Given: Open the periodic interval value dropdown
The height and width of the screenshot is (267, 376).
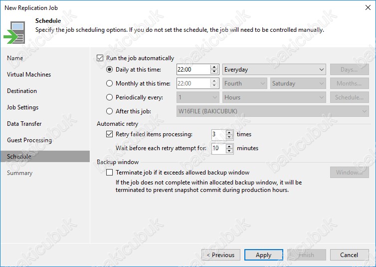Looking at the screenshot, I should (x=197, y=97).
